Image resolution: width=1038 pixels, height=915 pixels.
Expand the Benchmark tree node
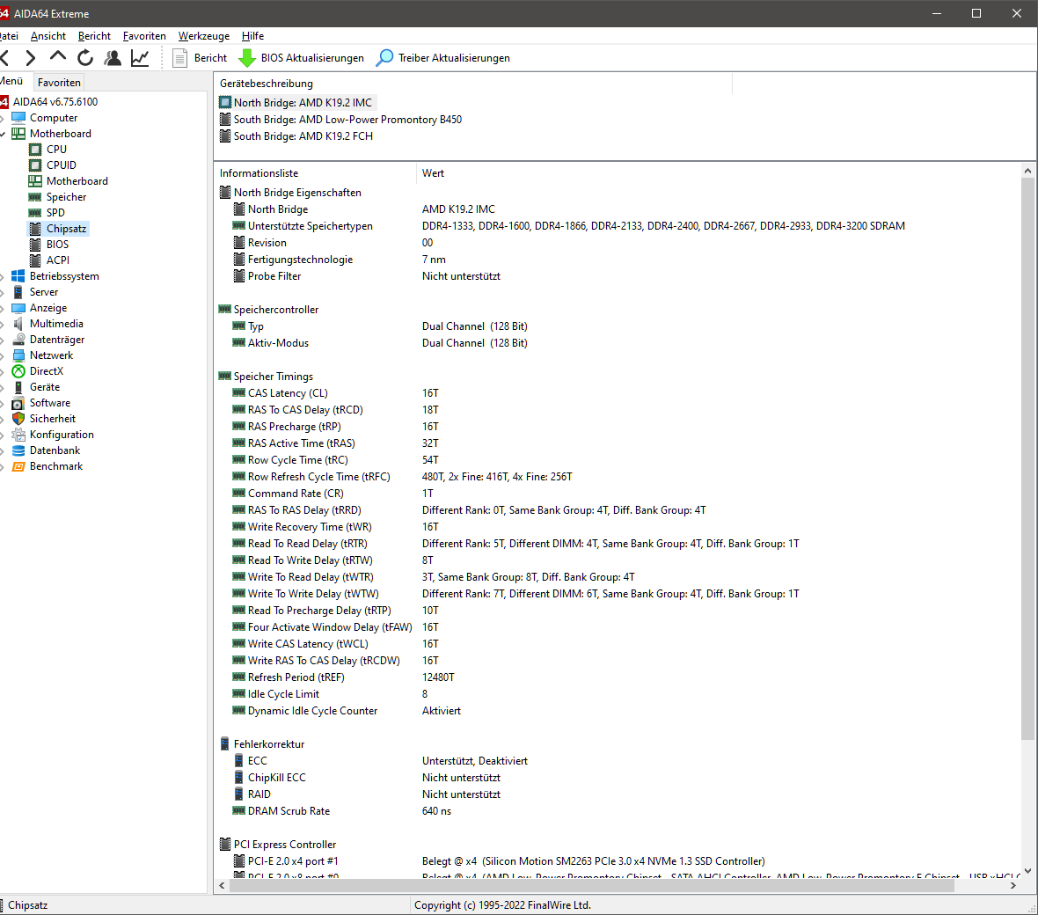[2, 467]
